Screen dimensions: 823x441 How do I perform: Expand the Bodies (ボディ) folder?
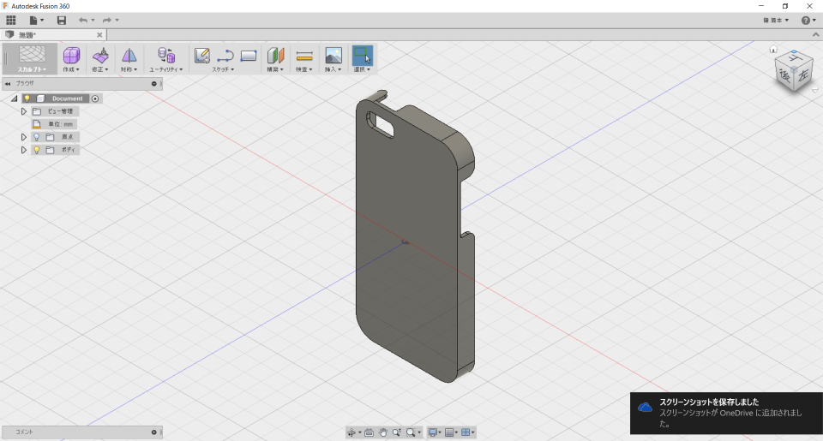point(24,150)
